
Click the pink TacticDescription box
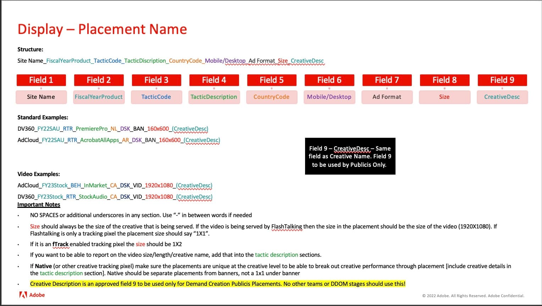coord(214,97)
